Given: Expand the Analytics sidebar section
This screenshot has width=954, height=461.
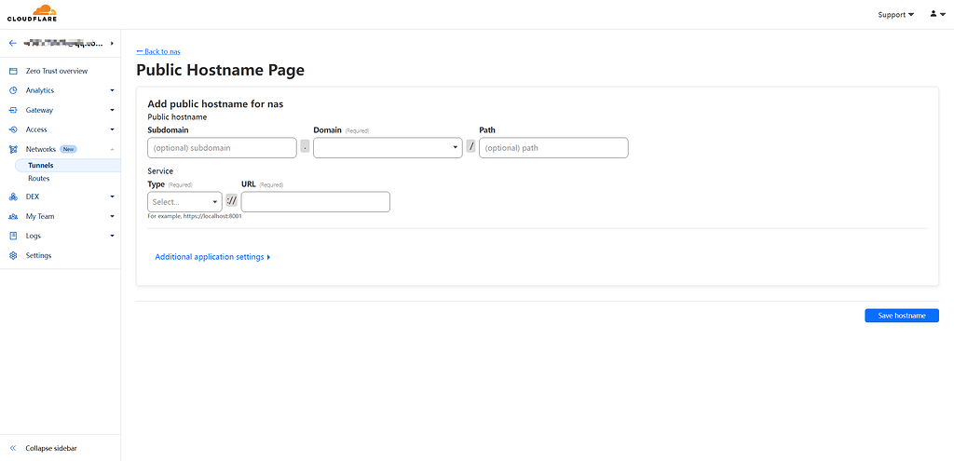Looking at the screenshot, I should click(x=112, y=90).
